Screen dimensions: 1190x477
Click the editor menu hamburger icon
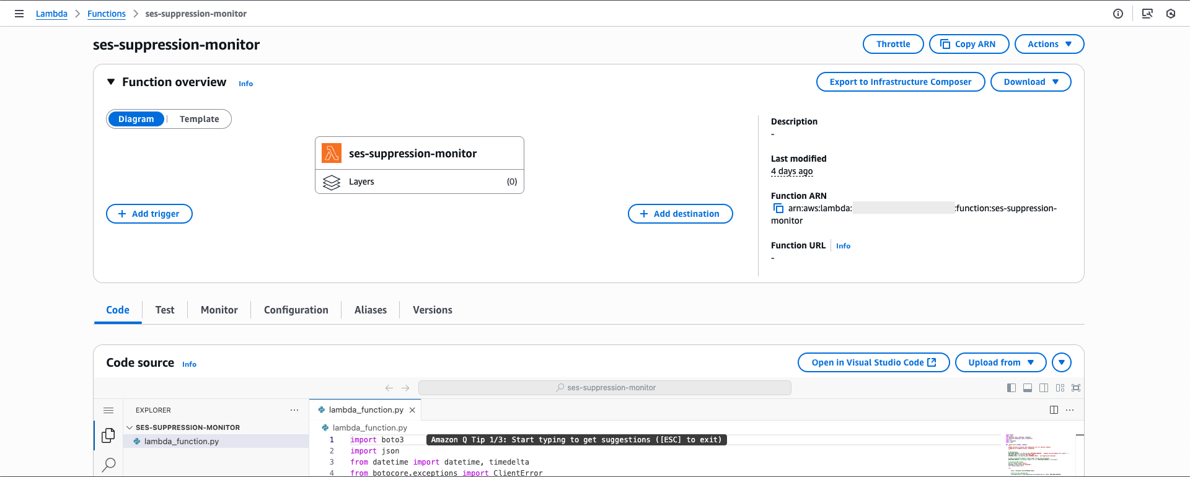tap(108, 410)
